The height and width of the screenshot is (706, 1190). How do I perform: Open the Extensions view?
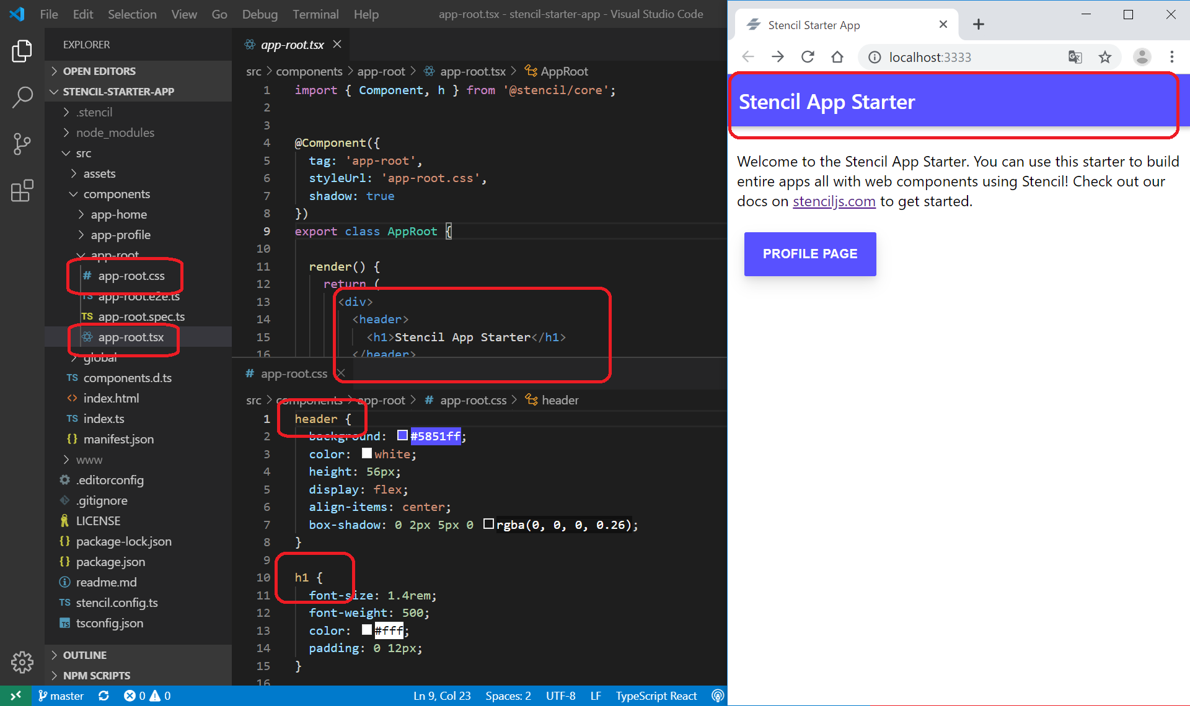tap(22, 191)
